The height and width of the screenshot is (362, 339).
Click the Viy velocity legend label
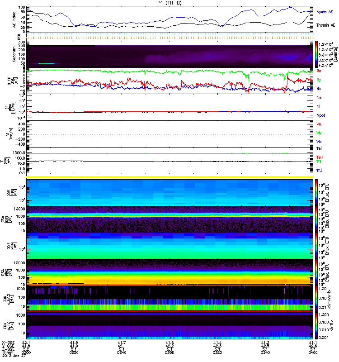(319, 133)
